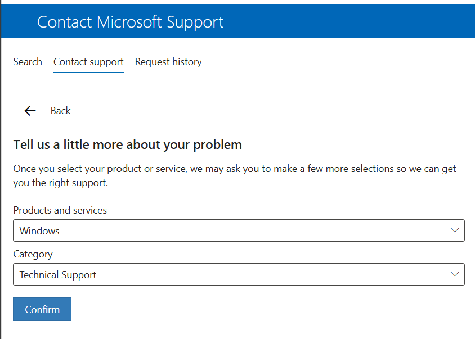This screenshot has width=475, height=339.
Task: Click the Products and services label
Action: tap(60, 210)
